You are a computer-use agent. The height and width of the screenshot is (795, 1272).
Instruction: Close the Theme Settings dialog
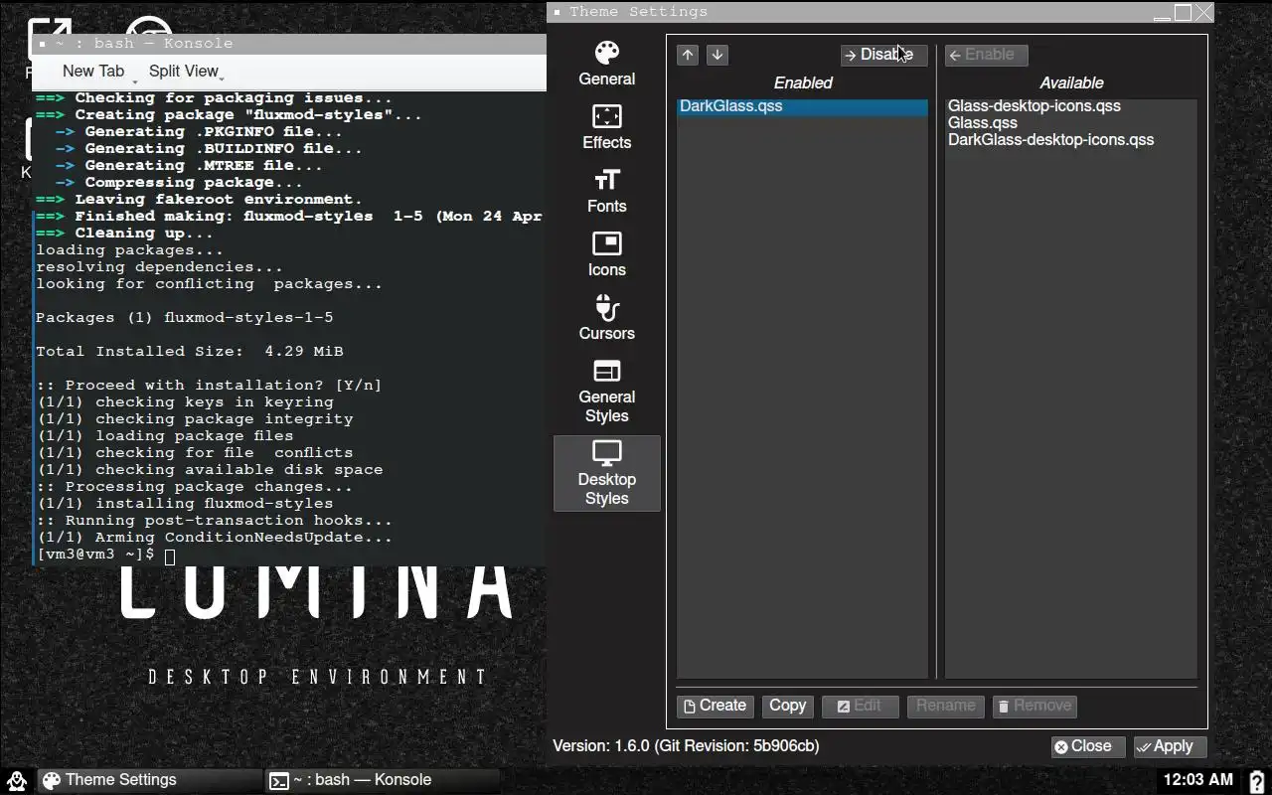(x=1088, y=746)
